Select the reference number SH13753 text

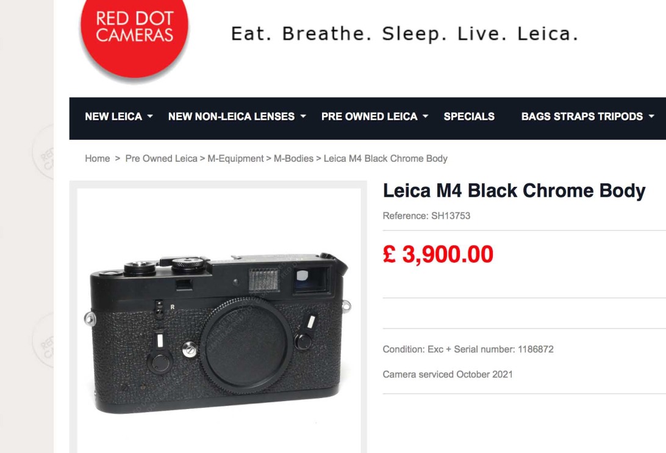point(451,216)
